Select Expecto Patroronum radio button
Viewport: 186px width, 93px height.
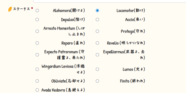tap(37, 55)
